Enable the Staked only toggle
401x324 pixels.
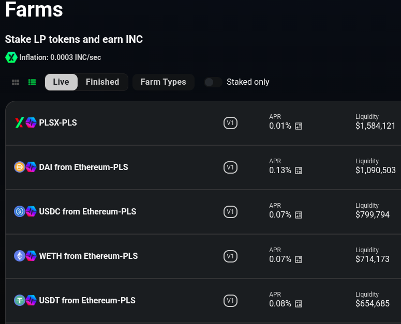tap(213, 82)
